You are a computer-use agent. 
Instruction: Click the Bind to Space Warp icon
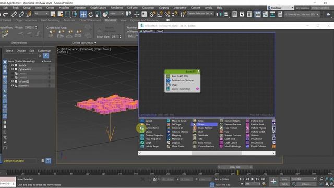click(x=29, y=14)
